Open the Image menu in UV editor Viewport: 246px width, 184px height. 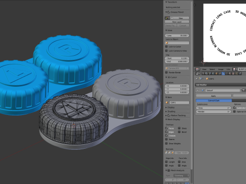tap(221, 70)
